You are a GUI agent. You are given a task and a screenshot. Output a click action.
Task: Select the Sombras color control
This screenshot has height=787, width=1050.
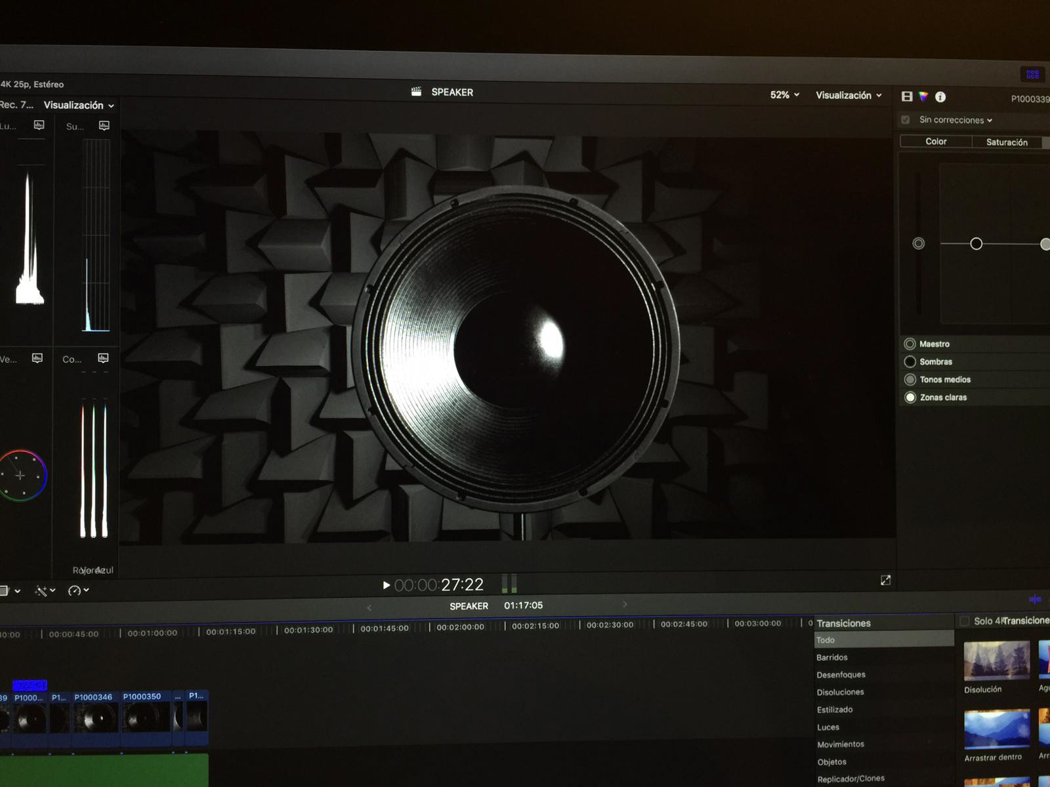[x=910, y=361]
